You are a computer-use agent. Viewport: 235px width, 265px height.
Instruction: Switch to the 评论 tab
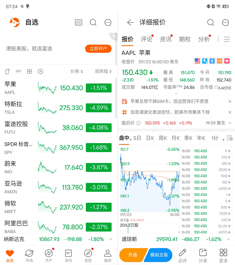[x=147, y=39]
